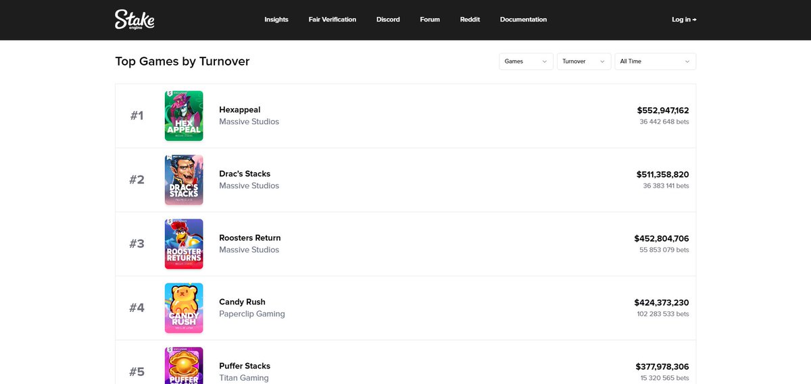Open the Forum link
Screen dimensions: 811x384
(x=430, y=20)
